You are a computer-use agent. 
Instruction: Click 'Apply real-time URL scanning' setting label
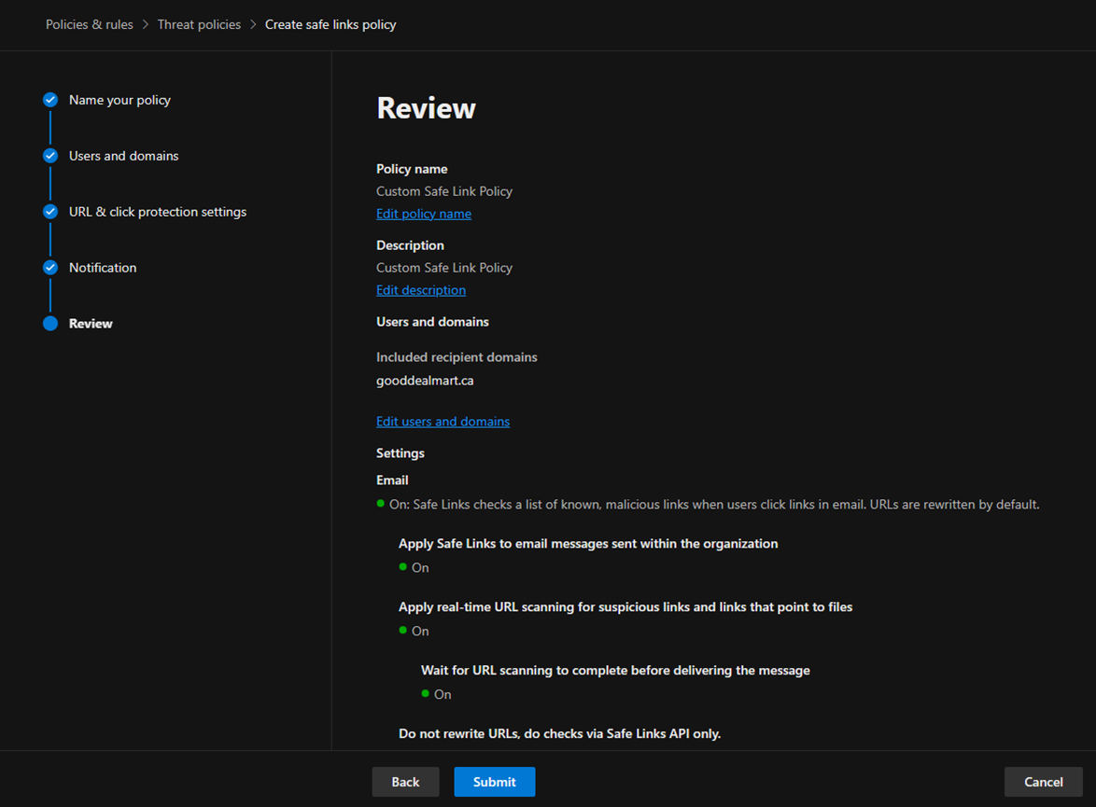625,607
